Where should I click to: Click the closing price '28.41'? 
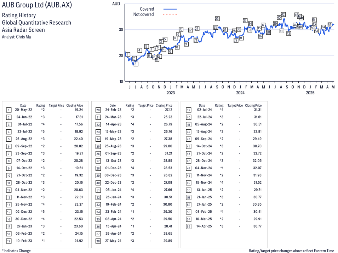coord(168,226)
